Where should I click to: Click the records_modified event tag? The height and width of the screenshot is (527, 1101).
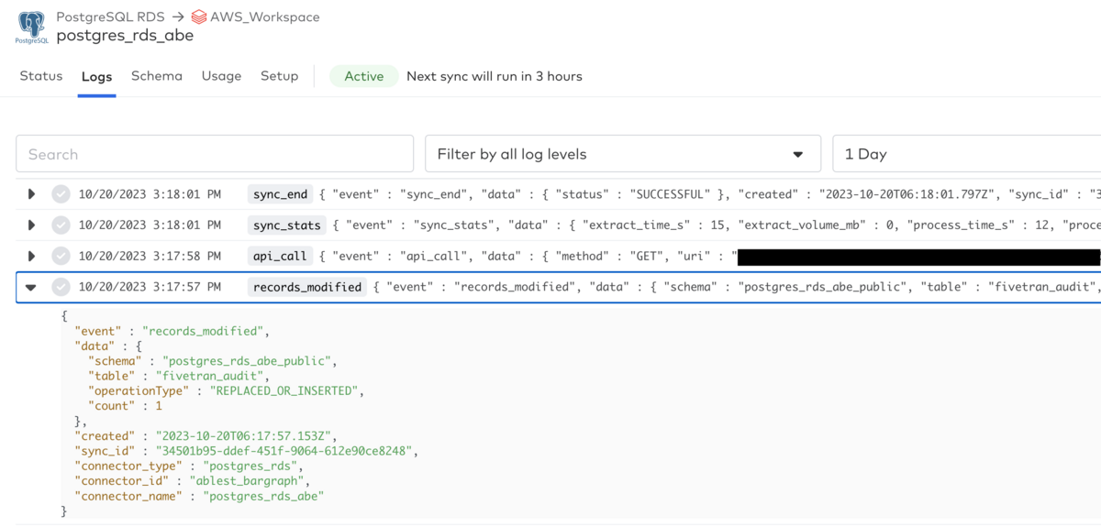307,288
